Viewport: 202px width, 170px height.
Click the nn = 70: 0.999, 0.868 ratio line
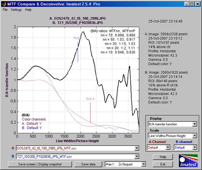click(x=118, y=35)
